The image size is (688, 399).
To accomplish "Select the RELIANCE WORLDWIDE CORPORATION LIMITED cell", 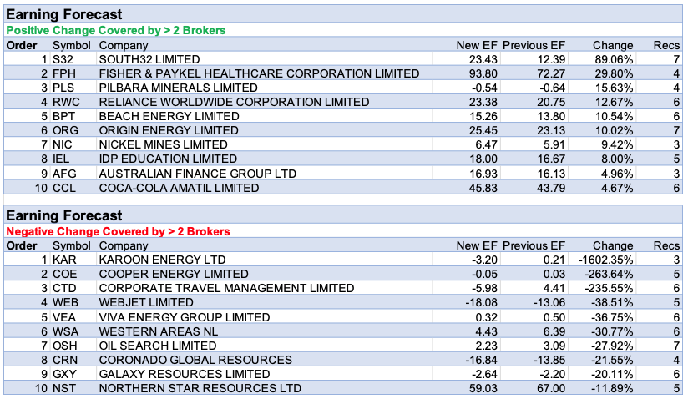I will pyautogui.click(x=234, y=102).
